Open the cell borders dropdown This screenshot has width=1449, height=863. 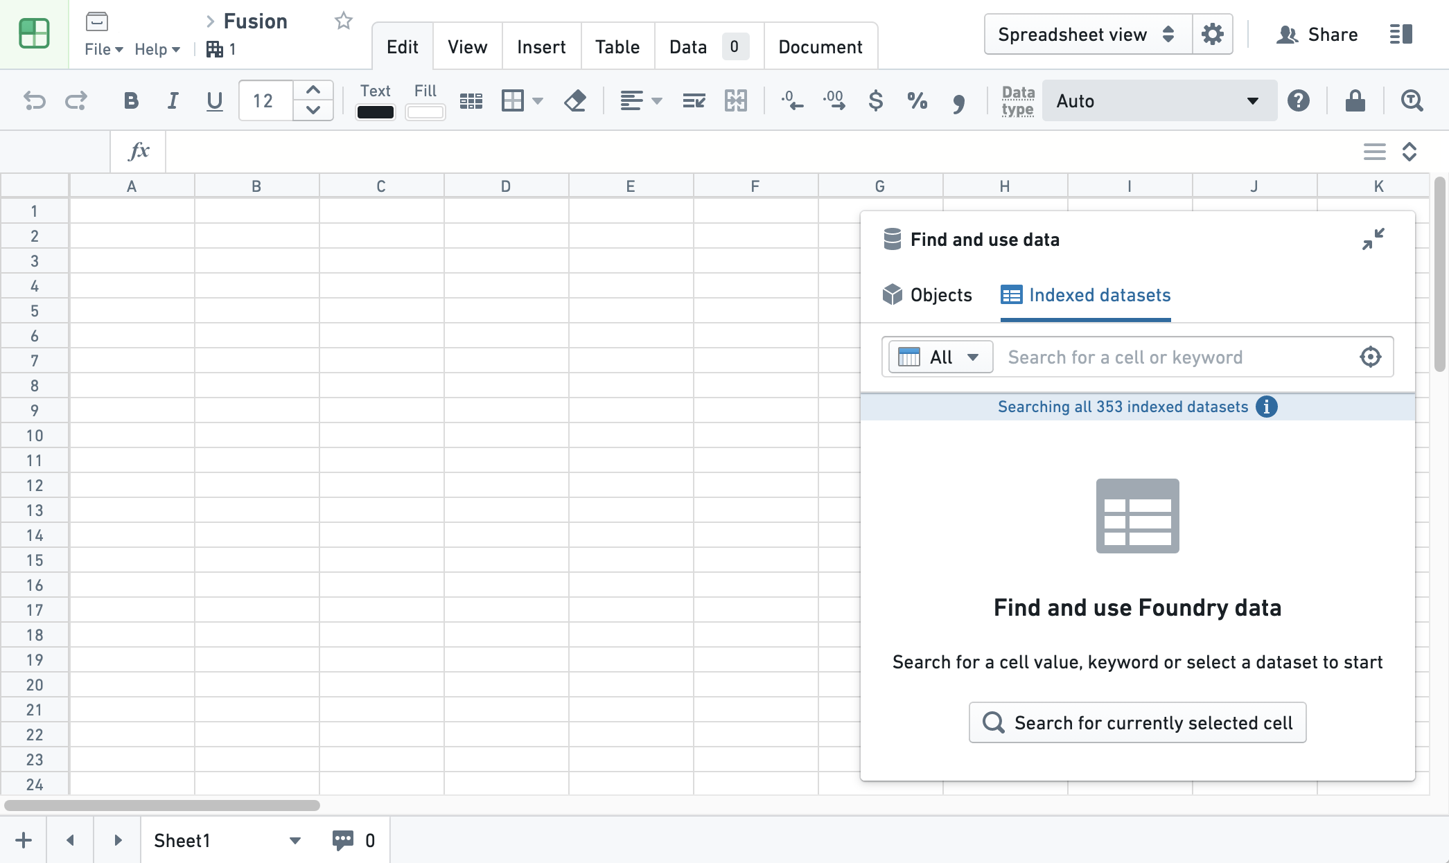tap(522, 101)
